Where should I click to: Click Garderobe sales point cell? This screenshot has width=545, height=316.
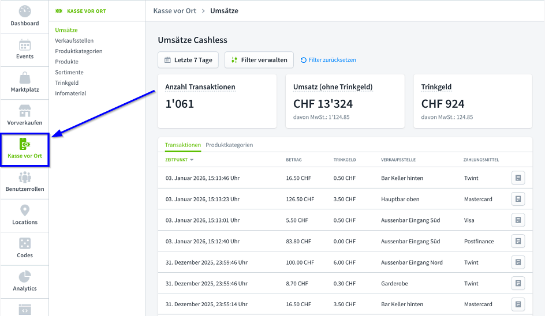[394, 283]
